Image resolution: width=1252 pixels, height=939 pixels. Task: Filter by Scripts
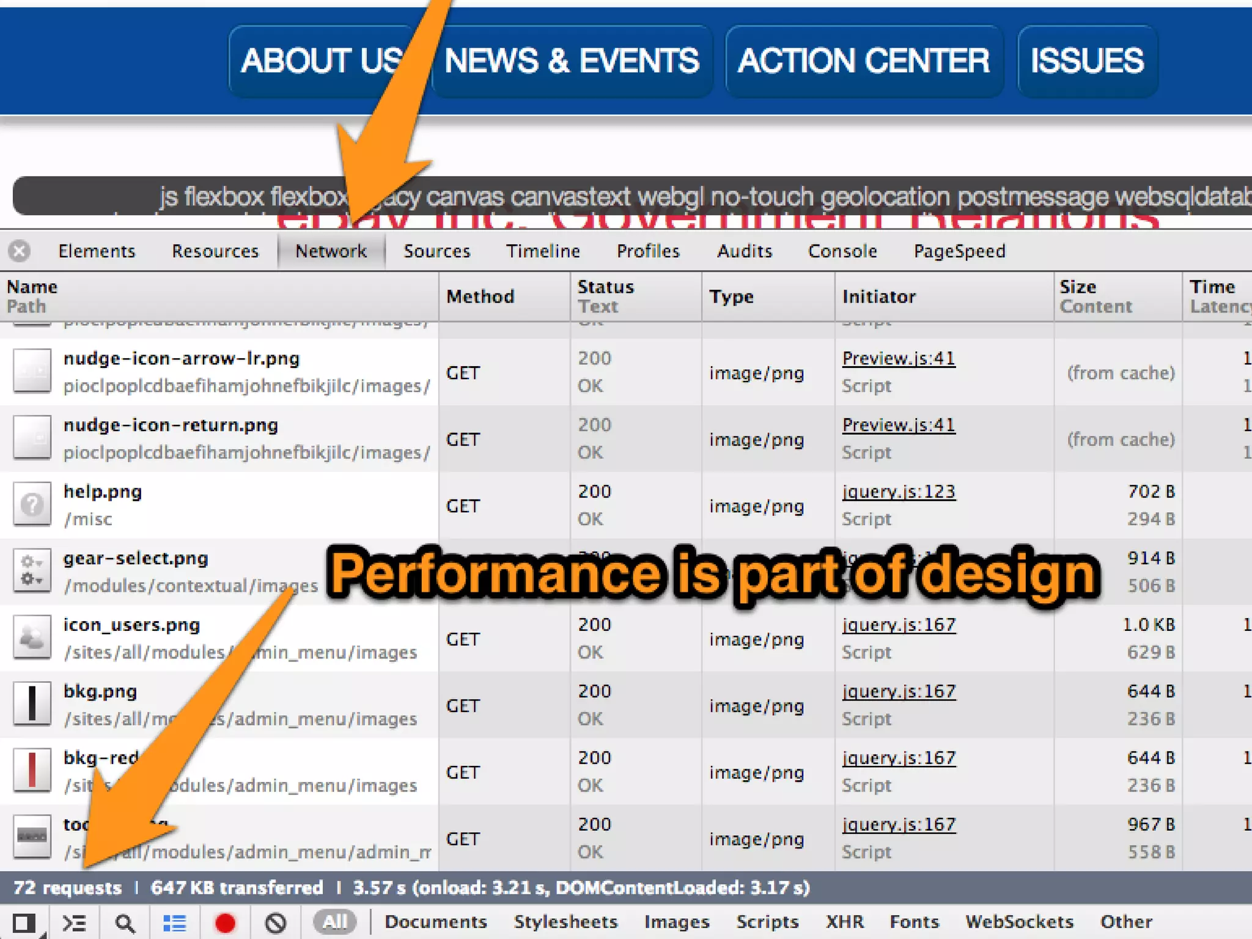click(767, 922)
